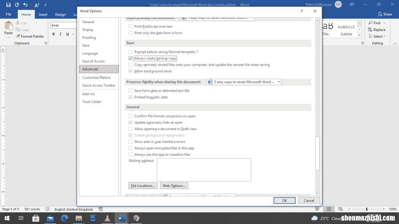399x224 pixels.
Task: Select the General category in Word Options
Action: 99,22
